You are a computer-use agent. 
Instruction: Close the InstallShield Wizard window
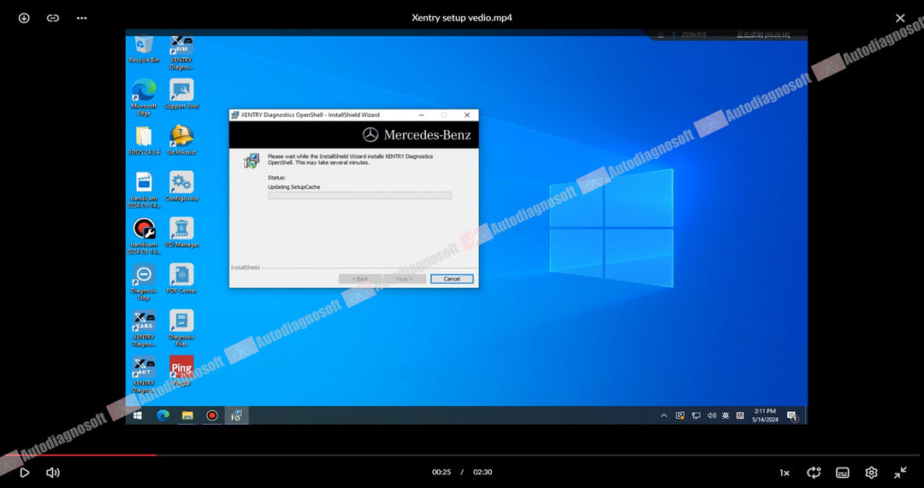pos(467,115)
